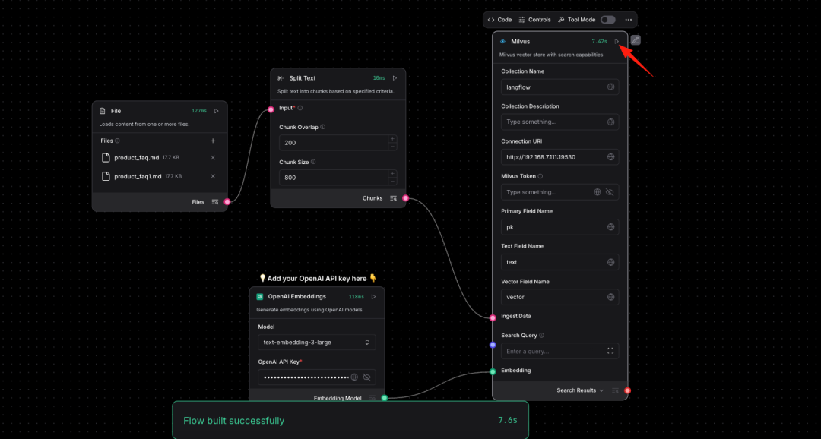The width and height of the screenshot is (821, 439).
Task: Click the Embedding input port on Milvus
Action: pyautogui.click(x=493, y=372)
